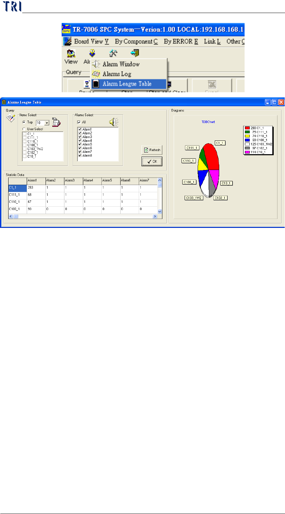
Task: Open the By ERROR menu
Action: [x=181, y=41]
